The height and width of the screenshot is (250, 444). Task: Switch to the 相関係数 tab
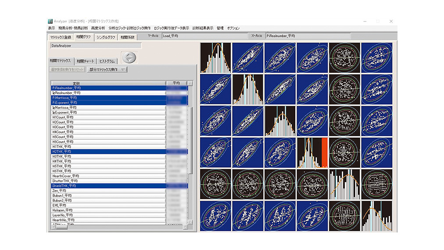point(128,37)
